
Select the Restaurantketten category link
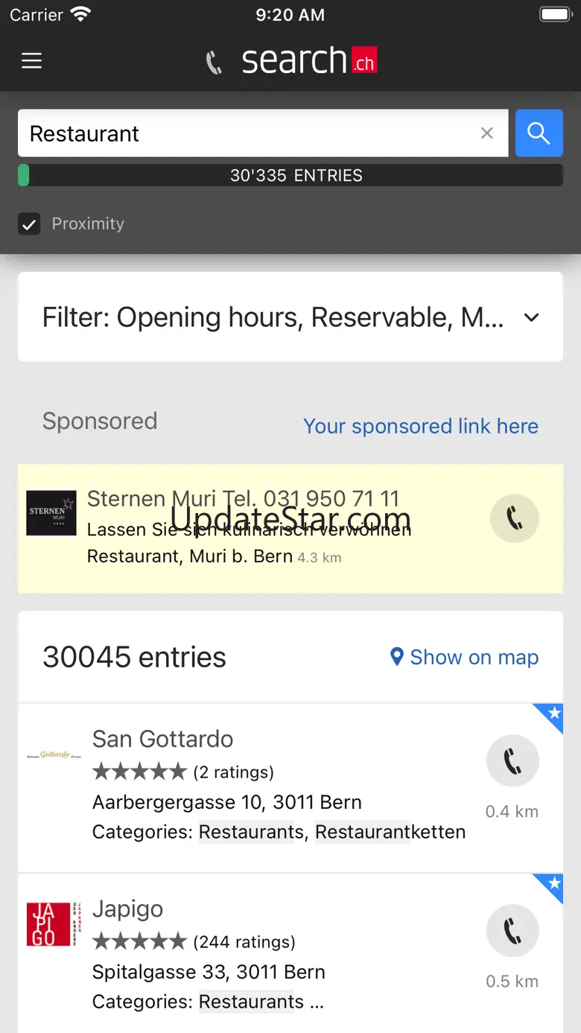coord(390,832)
